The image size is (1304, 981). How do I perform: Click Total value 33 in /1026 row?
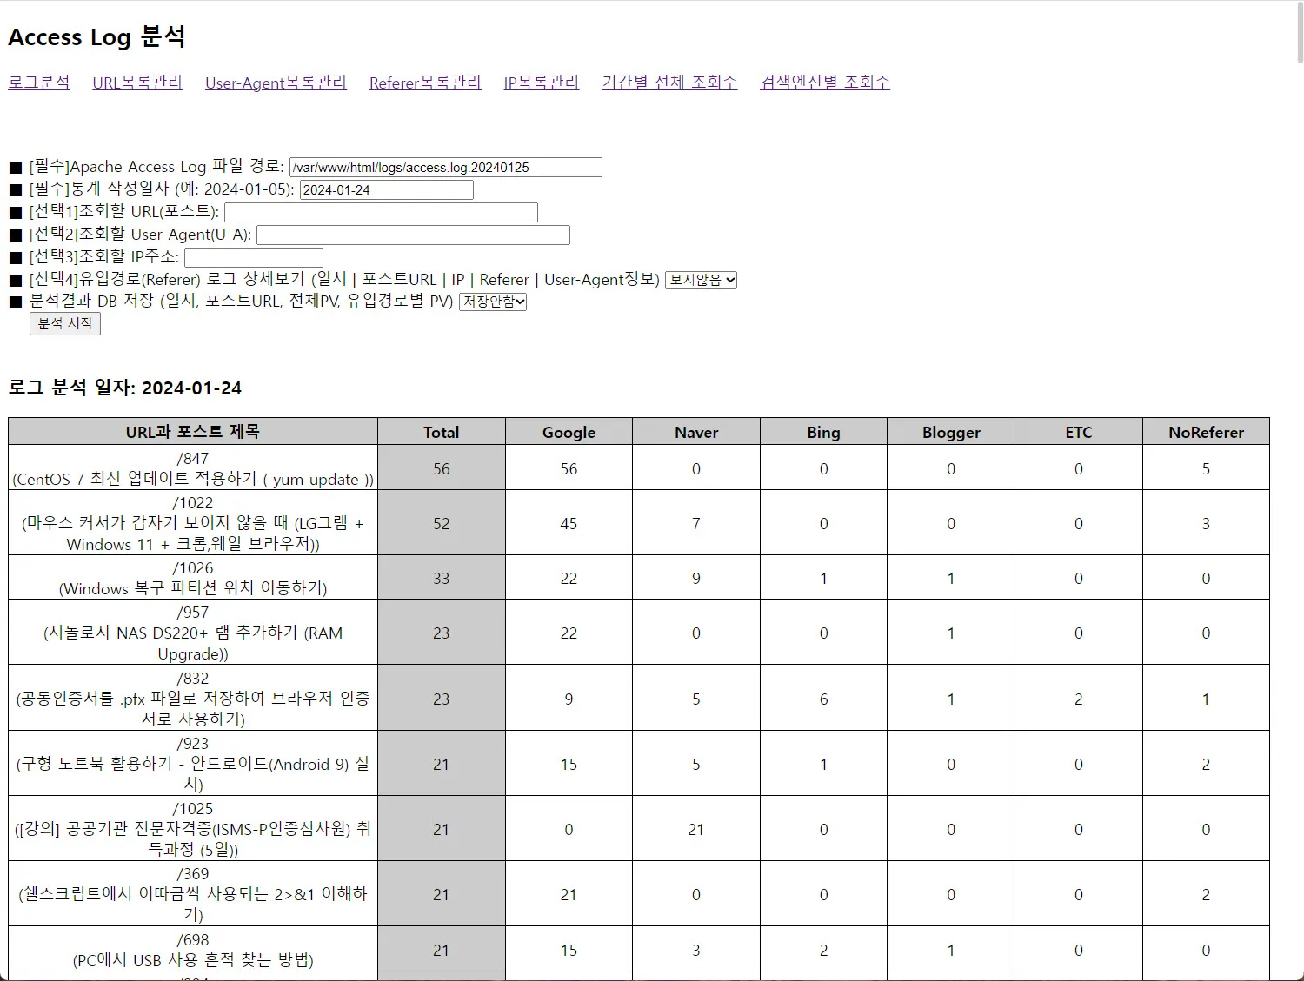coord(442,578)
